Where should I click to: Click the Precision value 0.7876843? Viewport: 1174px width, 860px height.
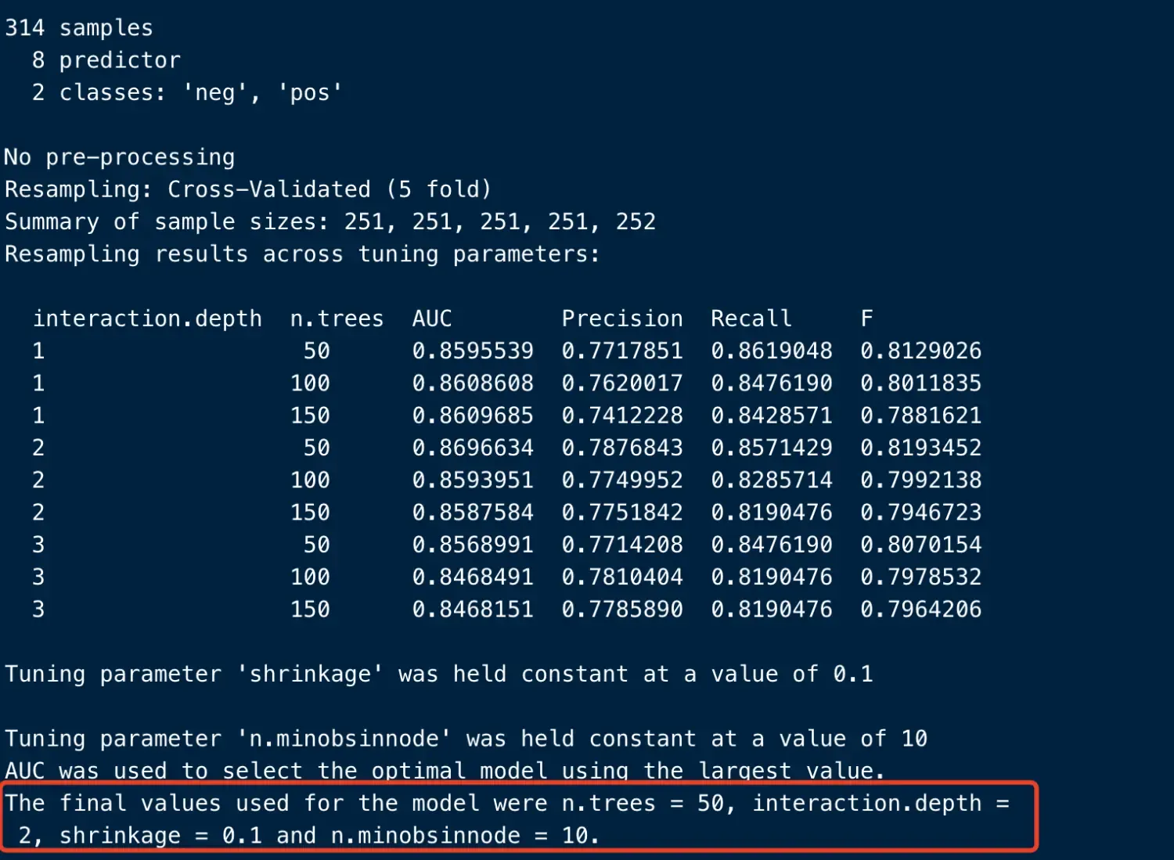click(x=622, y=448)
